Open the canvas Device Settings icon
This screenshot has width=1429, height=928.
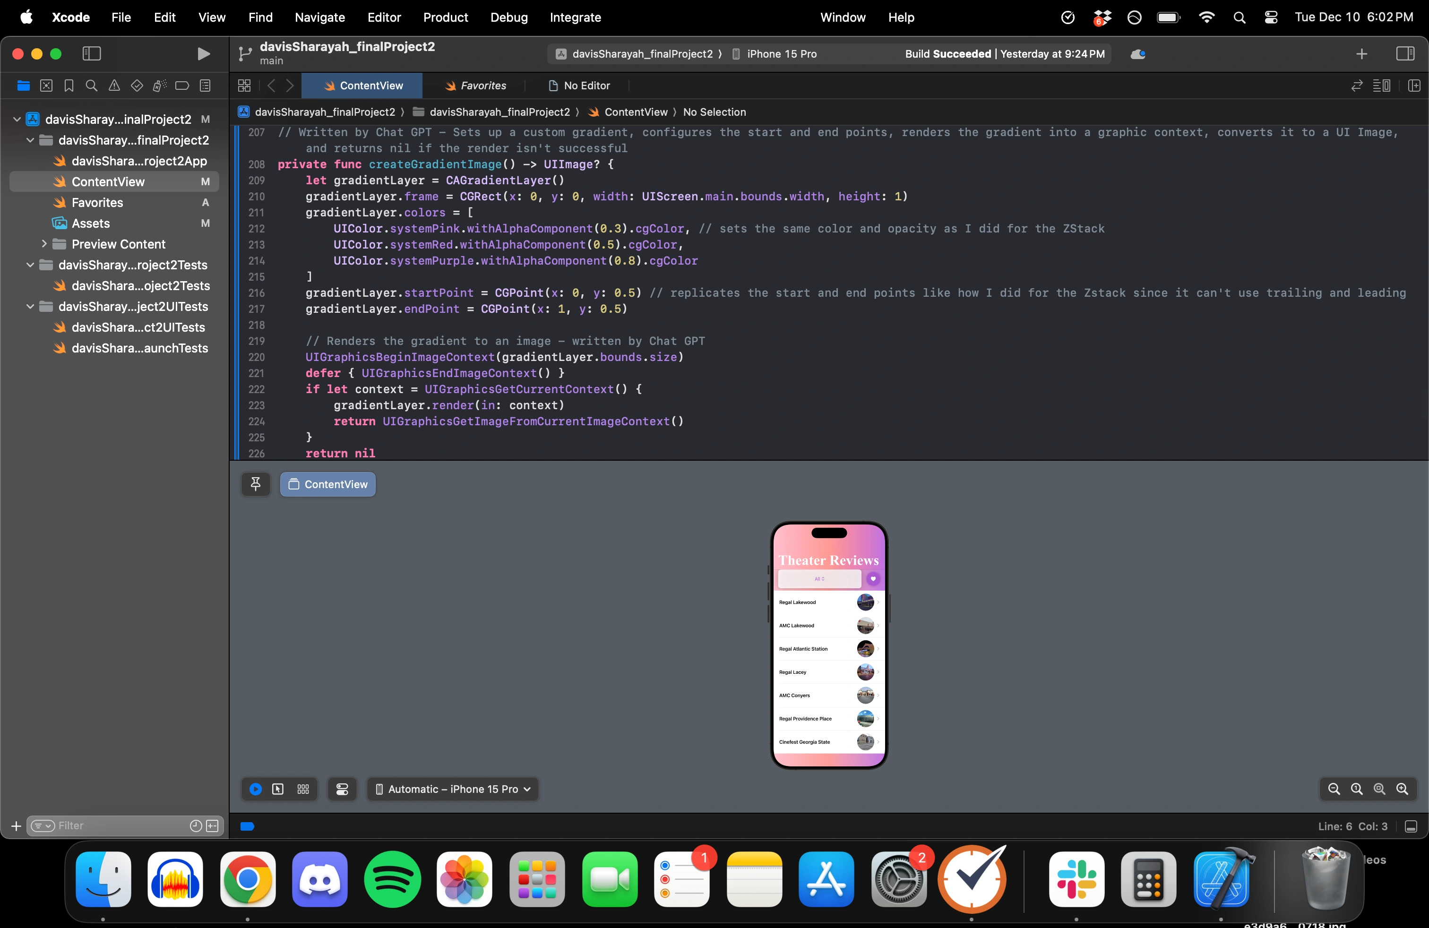click(x=342, y=790)
